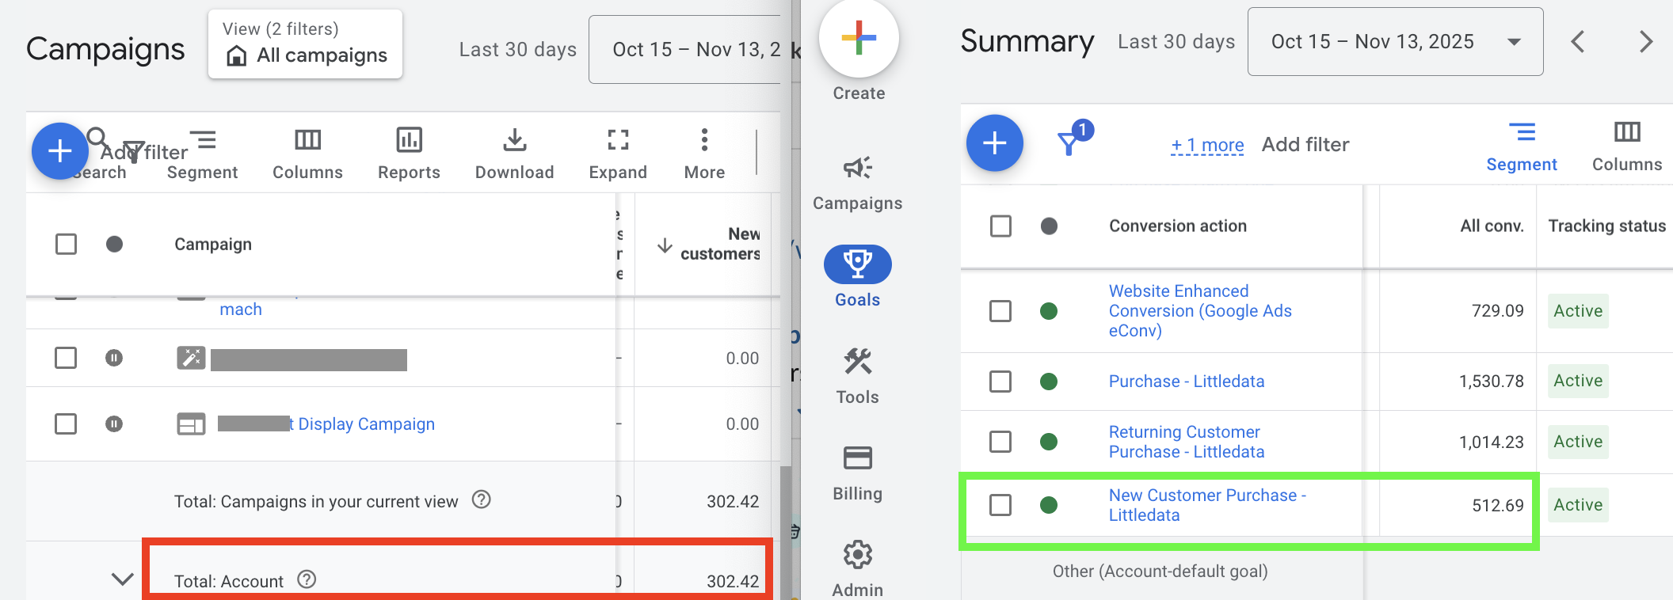
Task: Open Campaigns in the side navigation
Action: [x=857, y=184]
